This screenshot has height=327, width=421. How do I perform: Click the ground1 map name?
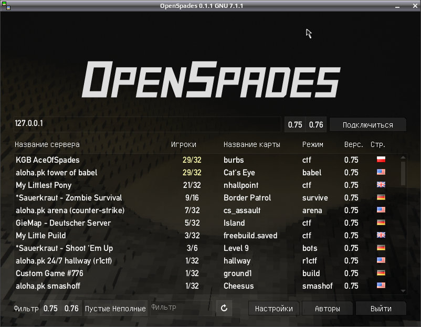pyautogui.click(x=238, y=273)
